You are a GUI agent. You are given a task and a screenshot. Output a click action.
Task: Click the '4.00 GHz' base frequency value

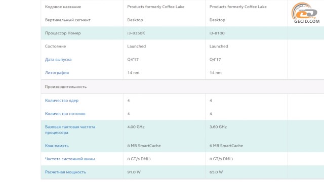coord(136,127)
